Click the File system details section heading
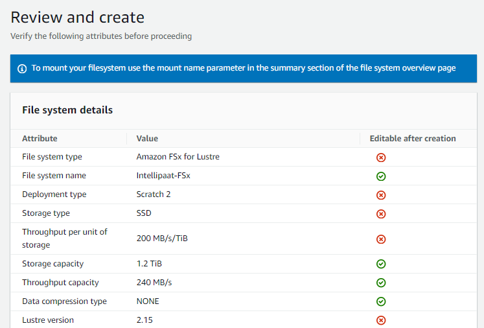484x328 pixels. pyautogui.click(x=67, y=110)
